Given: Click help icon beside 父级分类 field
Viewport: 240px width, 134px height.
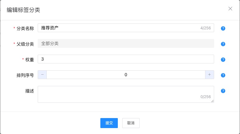Looking at the screenshot, I should [x=223, y=44].
